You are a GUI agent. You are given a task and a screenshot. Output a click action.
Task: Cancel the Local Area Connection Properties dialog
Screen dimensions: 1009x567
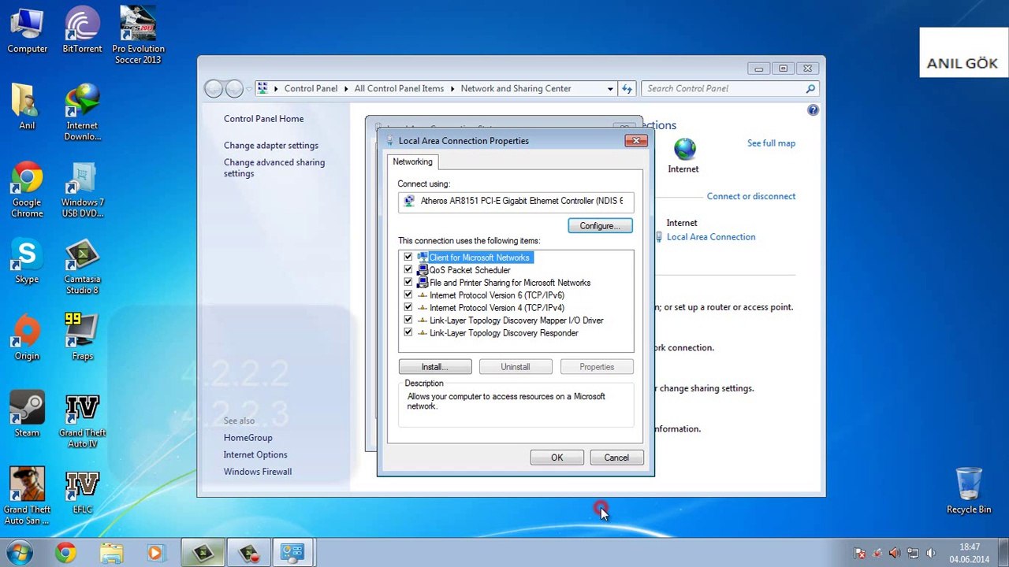point(616,458)
